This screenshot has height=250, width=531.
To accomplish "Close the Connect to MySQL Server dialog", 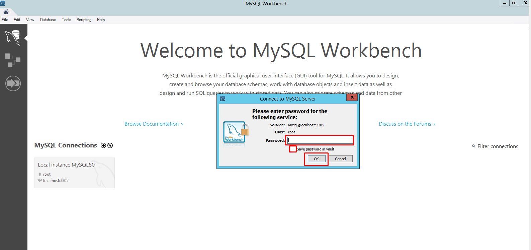I will (352, 97).
